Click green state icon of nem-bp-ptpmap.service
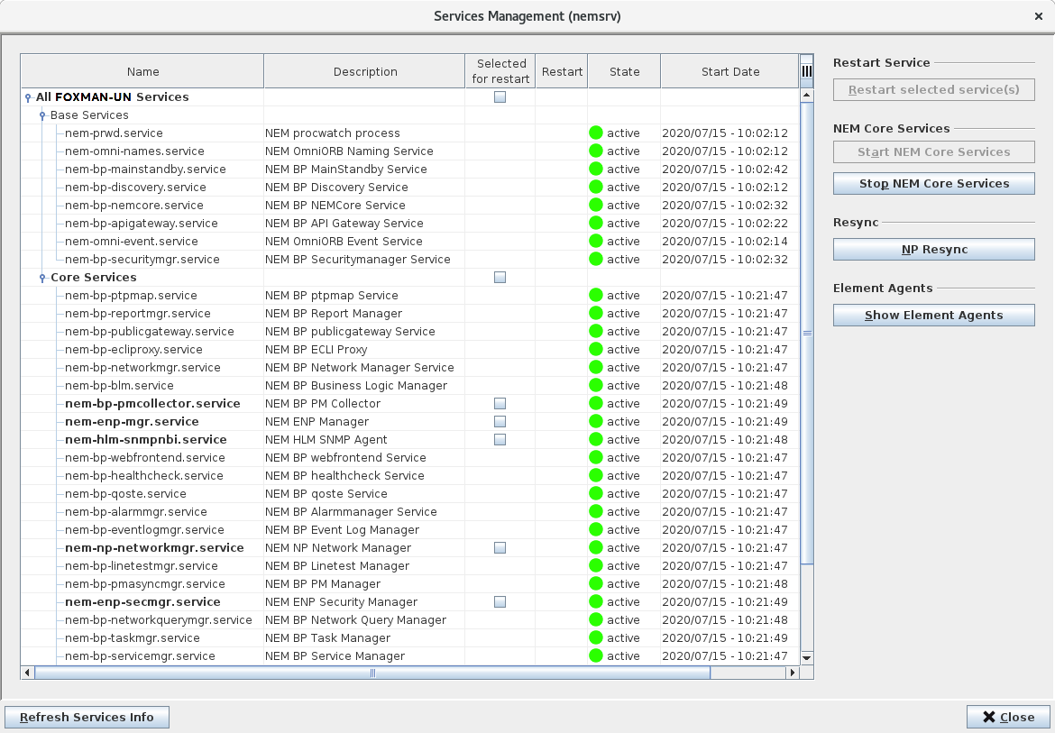The image size is (1055, 733). (x=596, y=296)
